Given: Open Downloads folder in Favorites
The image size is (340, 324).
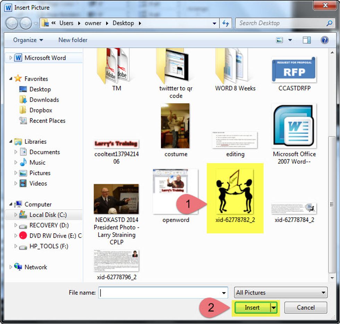Looking at the screenshot, I should pos(44,100).
